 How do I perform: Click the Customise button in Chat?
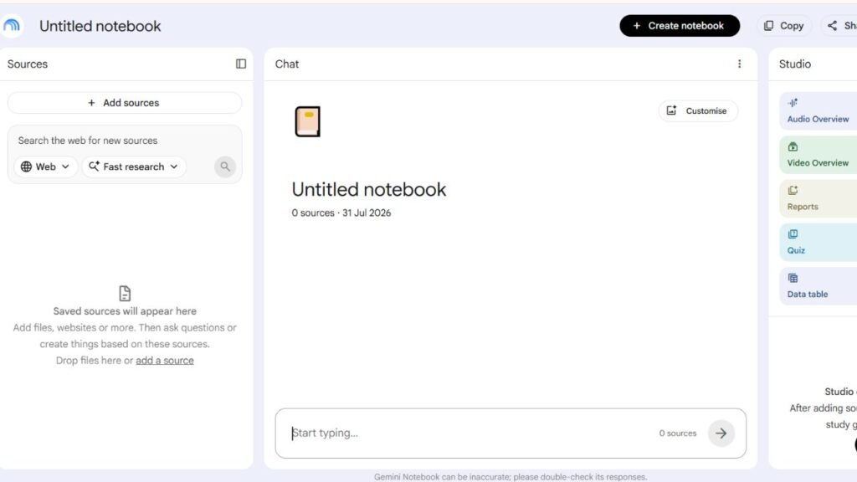tap(698, 111)
